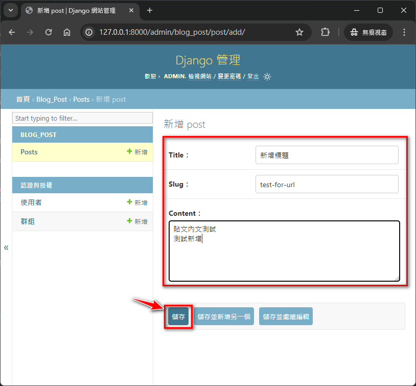Click the 認證與授權 sidebar section header
Image resolution: width=416 pixels, height=386 pixels.
36,185
